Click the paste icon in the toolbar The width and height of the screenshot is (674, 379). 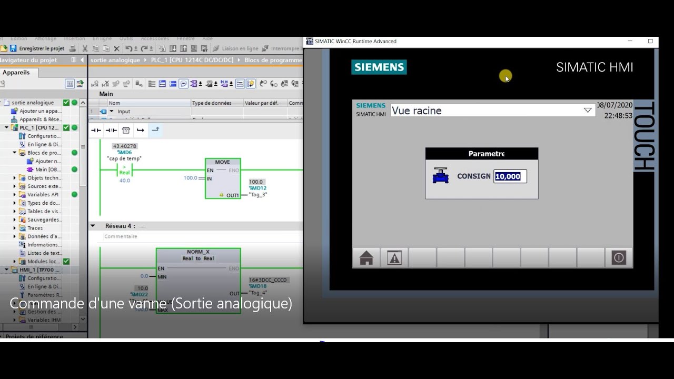(107, 48)
